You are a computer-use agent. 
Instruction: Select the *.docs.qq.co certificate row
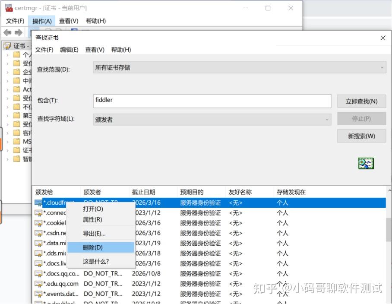(x=56, y=273)
